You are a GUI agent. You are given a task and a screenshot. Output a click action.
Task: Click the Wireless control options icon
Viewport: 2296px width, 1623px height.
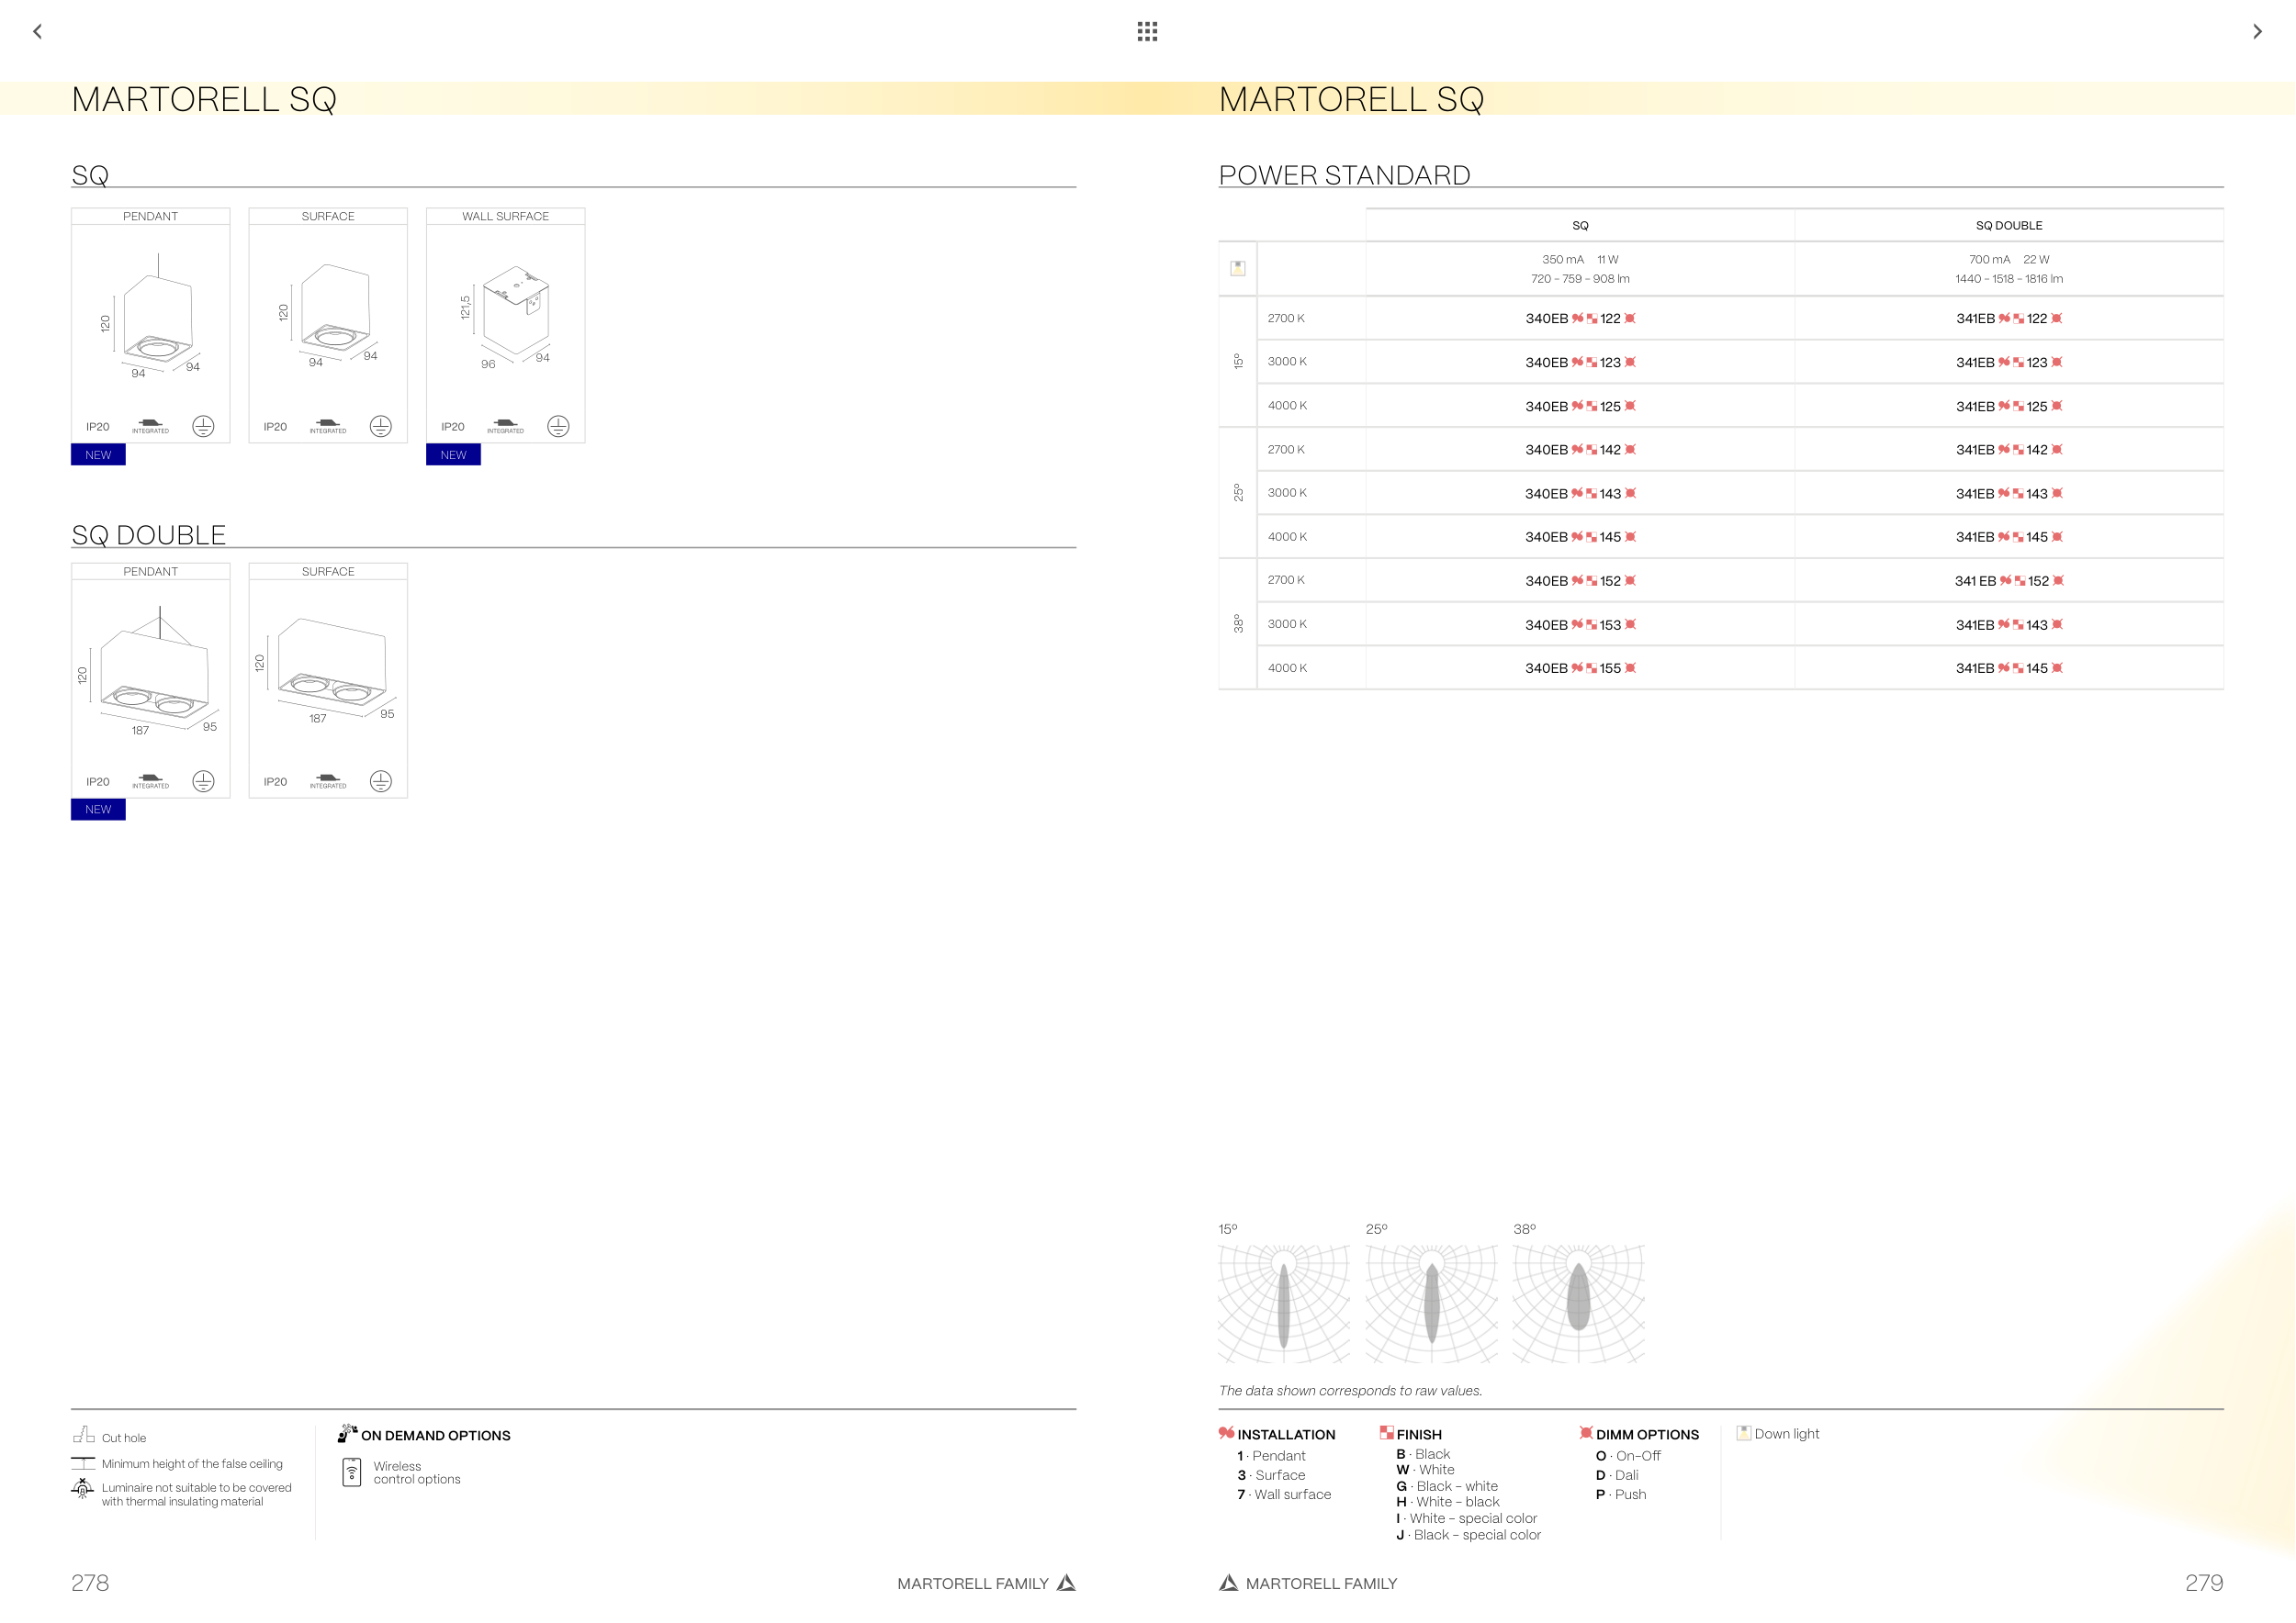(352, 1472)
